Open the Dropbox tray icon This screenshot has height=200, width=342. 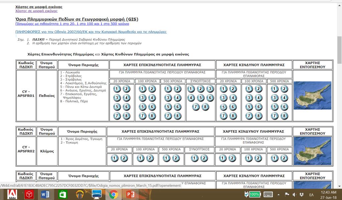[x=302, y=195]
